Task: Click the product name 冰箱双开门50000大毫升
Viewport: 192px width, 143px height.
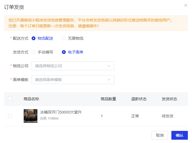Action: 61,112
